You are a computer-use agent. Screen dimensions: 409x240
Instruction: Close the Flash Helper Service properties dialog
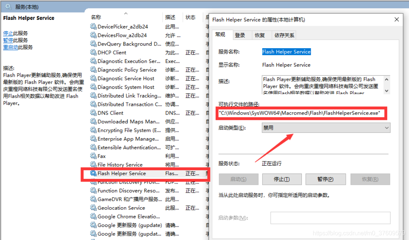[x=397, y=19]
